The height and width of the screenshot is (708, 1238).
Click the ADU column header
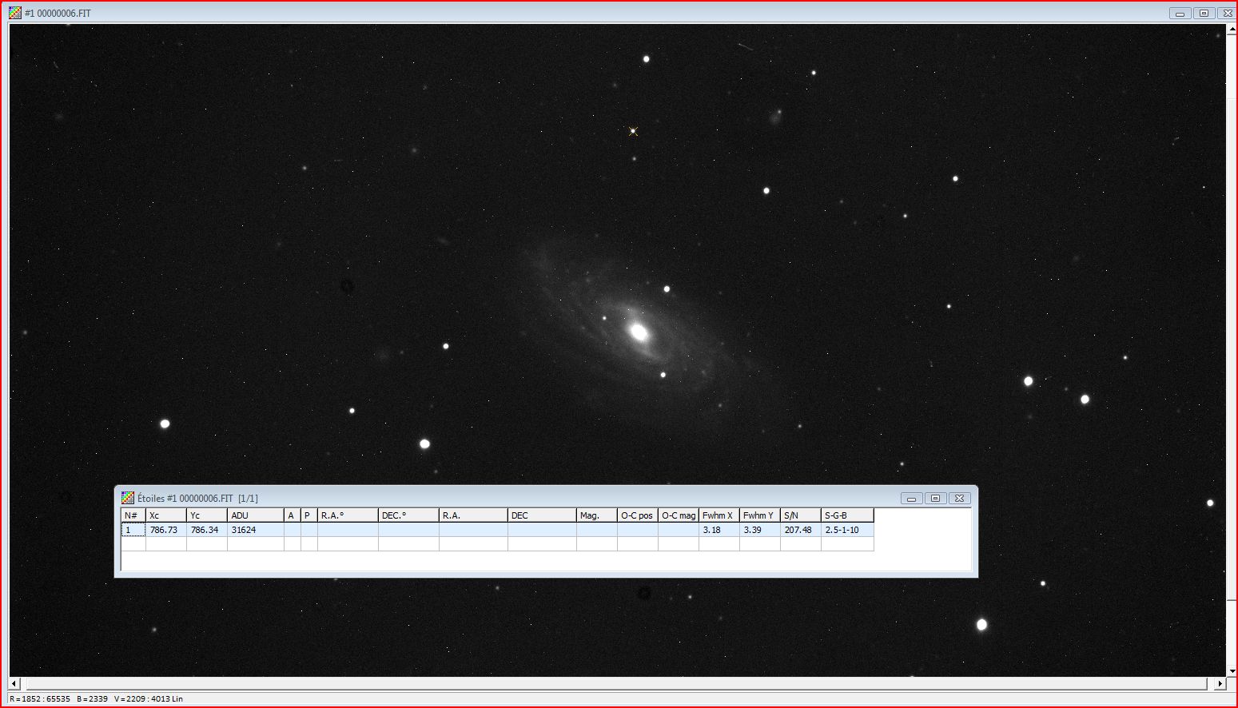pos(256,515)
